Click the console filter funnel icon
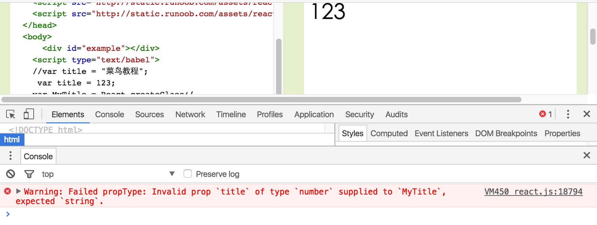 coord(29,174)
